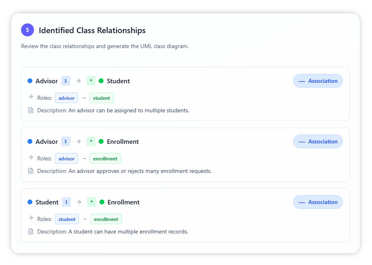Click the Association badge for Advisor–Student
The width and height of the screenshot is (372, 265).
tap(318, 81)
